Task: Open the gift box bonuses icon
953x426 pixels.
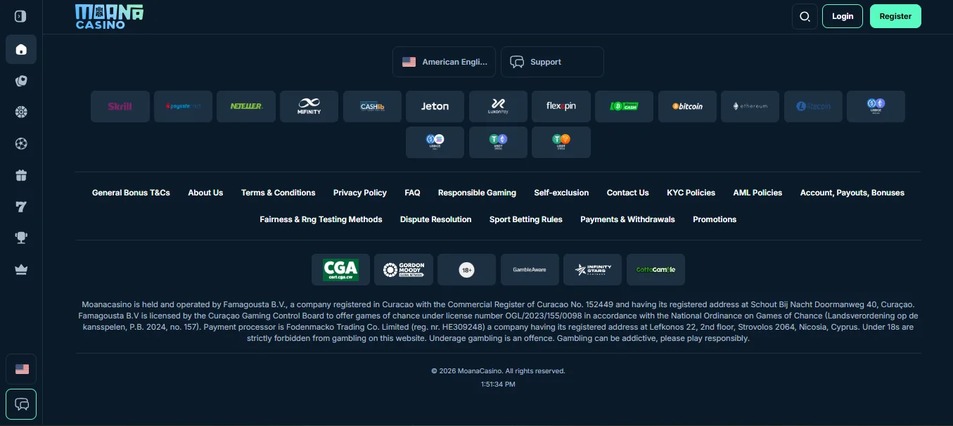Action: [x=21, y=175]
